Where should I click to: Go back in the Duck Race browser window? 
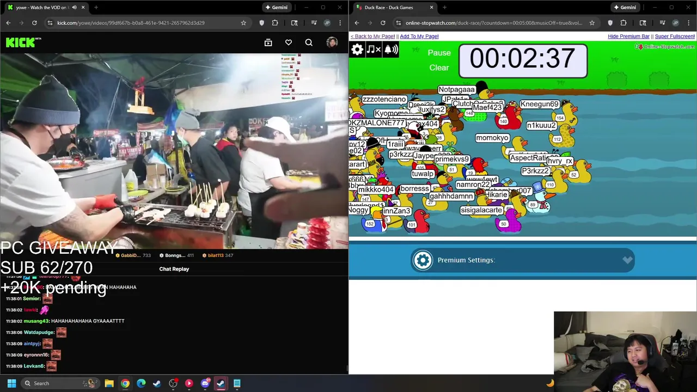(x=357, y=23)
